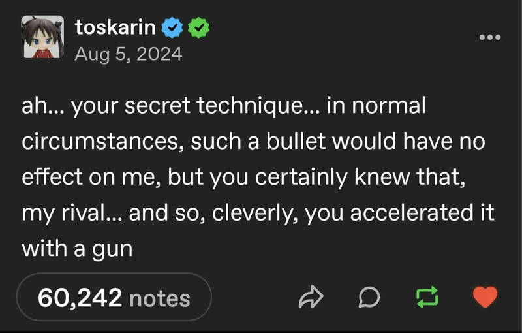Click the green checkmark badge
This screenshot has width=522, height=333.
(x=199, y=27)
